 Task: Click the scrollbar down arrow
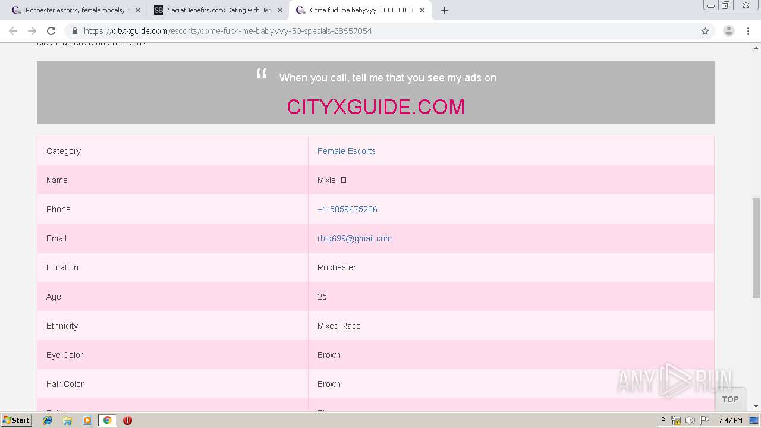pos(756,406)
